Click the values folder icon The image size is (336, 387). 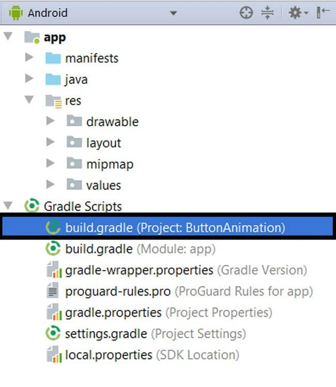74,184
